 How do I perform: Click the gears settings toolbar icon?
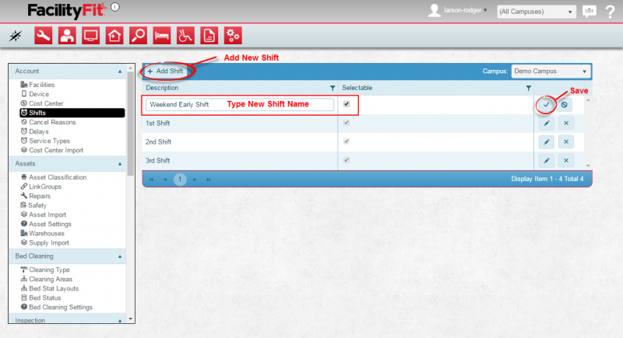(232, 35)
